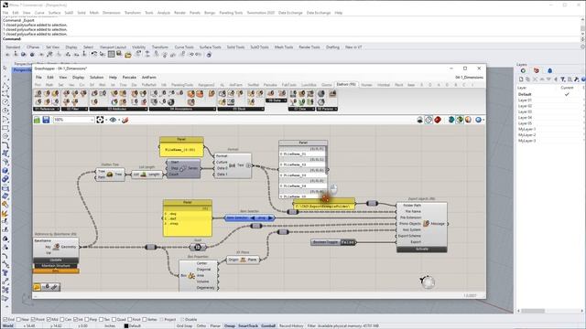
Task: Toggle the Point osnap checkbox
Action: pyautogui.click(x=33, y=319)
